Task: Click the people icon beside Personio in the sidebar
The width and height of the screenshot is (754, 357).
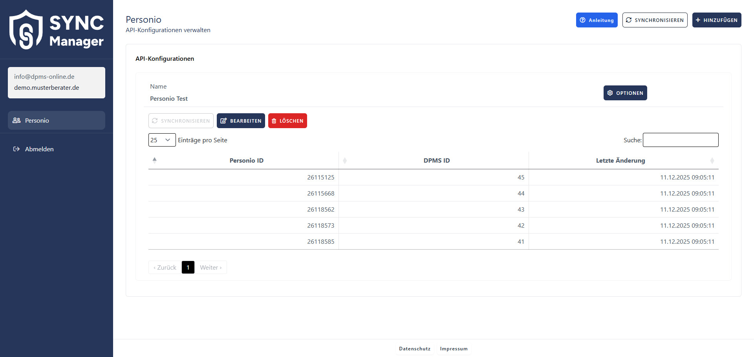Action: pos(16,120)
